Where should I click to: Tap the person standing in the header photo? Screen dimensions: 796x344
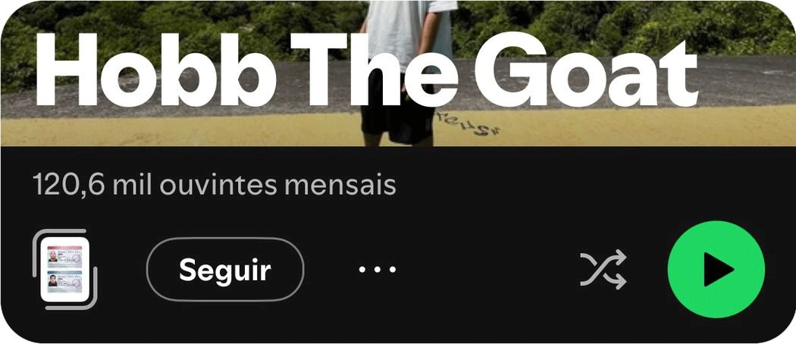tap(403, 73)
